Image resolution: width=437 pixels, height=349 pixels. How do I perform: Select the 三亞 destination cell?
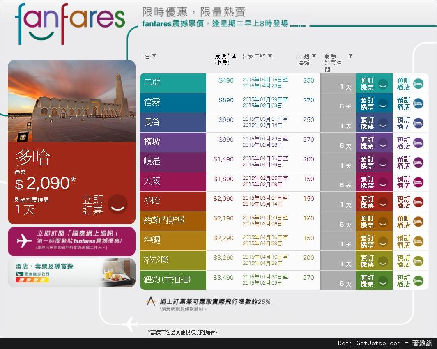[173, 83]
